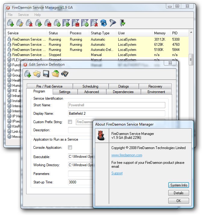Viewport: 202px width, 215px height.
Task: Click the Working Directory path field
Action: (81, 165)
